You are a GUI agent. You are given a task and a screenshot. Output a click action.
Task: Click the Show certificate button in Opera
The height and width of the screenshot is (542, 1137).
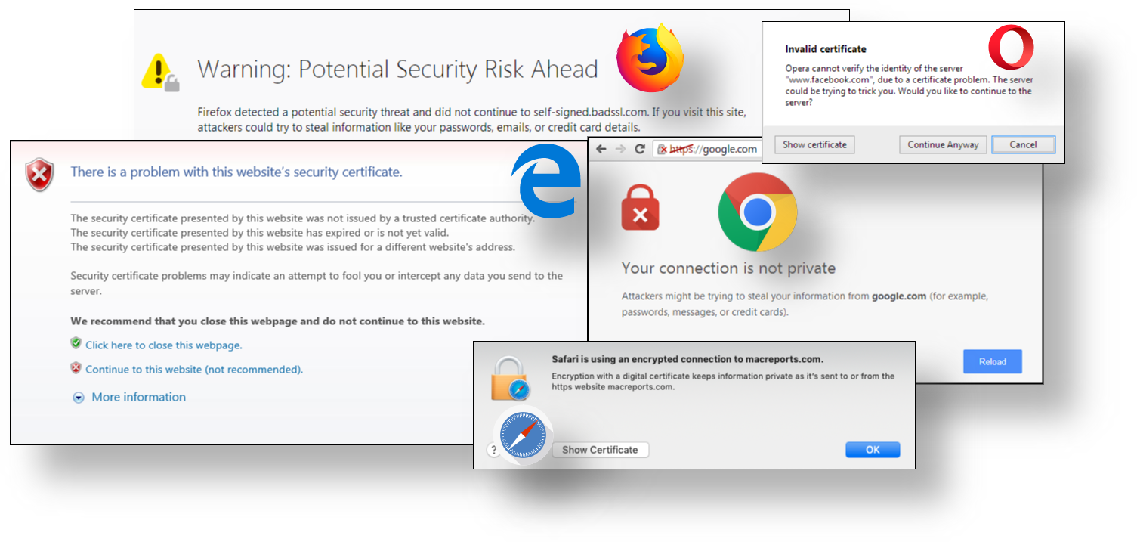[814, 144]
